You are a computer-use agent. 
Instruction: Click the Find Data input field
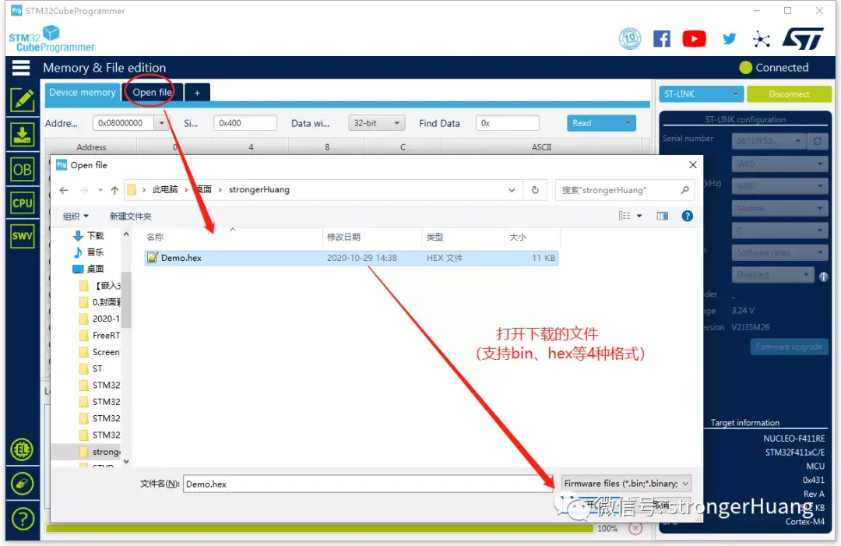click(x=508, y=123)
